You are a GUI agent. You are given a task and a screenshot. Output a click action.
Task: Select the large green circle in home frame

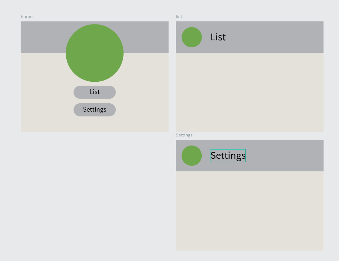(x=95, y=53)
